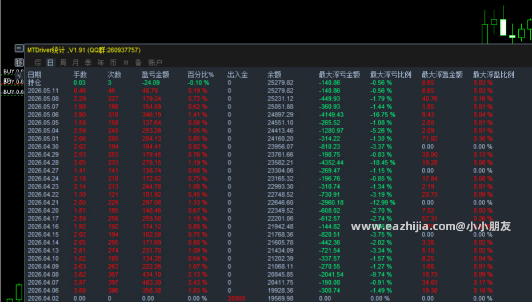Screen dimensions: 532x302
Task: Click the -18.45 % floating loss ratio
Action: click(x=382, y=163)
